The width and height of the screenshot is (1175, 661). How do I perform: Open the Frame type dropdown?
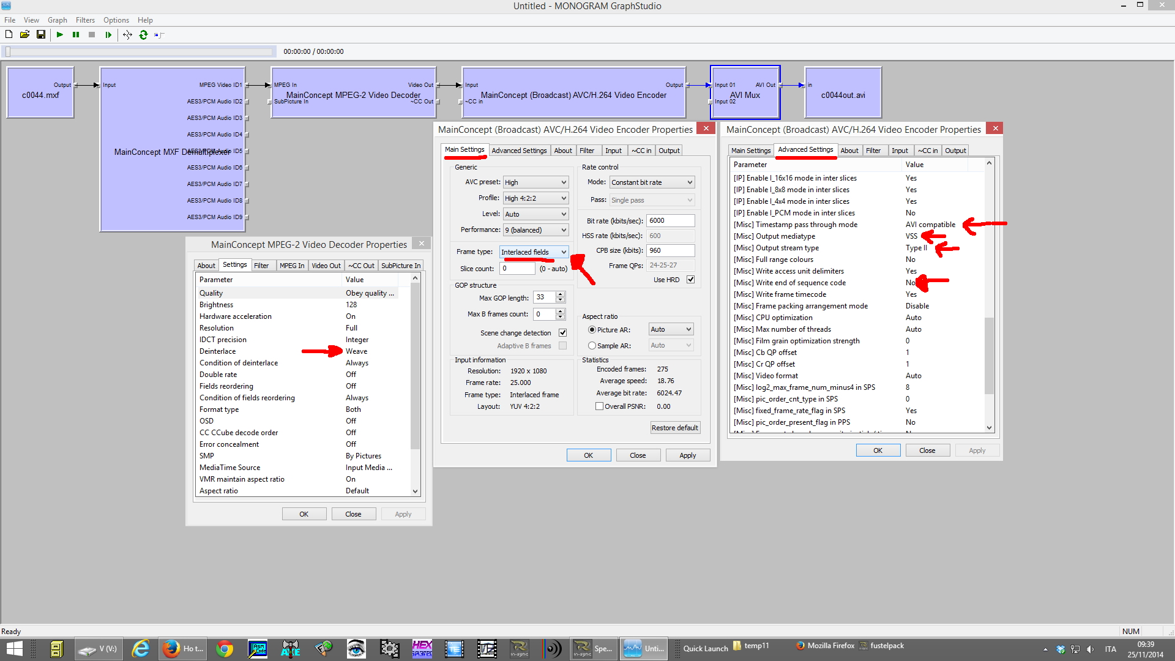point(534,252)
